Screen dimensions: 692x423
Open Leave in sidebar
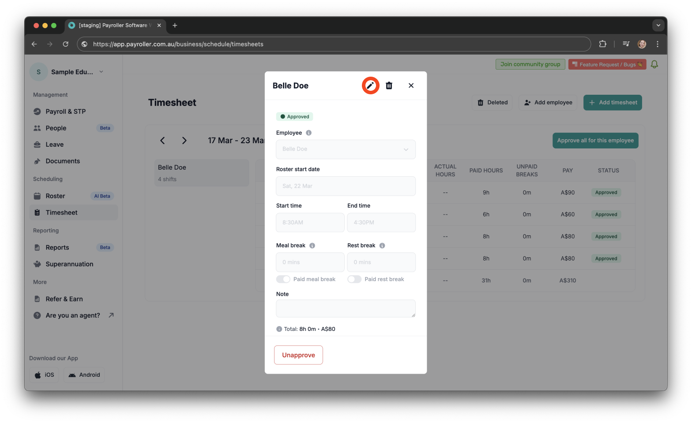click(x=74, y=145)
